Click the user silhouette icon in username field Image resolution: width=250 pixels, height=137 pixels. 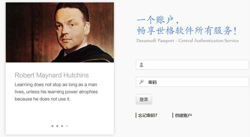(141, 65)
